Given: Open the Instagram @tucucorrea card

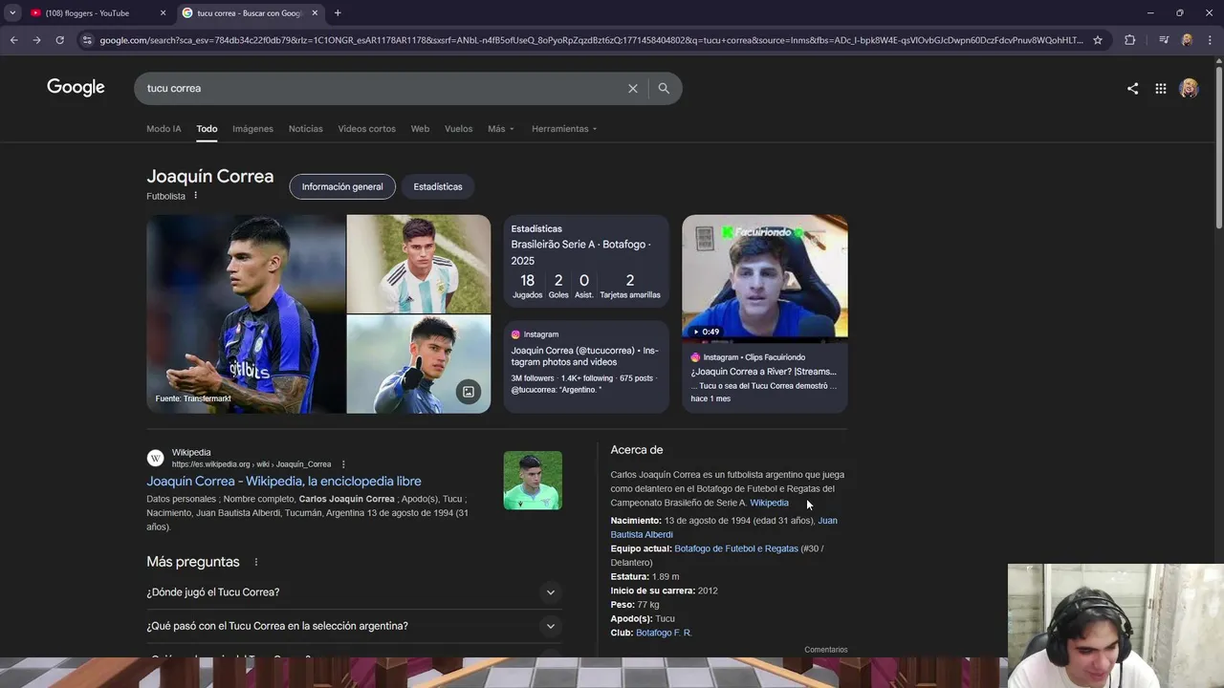Looking at the screenshot, I should (x=586, y=367).
